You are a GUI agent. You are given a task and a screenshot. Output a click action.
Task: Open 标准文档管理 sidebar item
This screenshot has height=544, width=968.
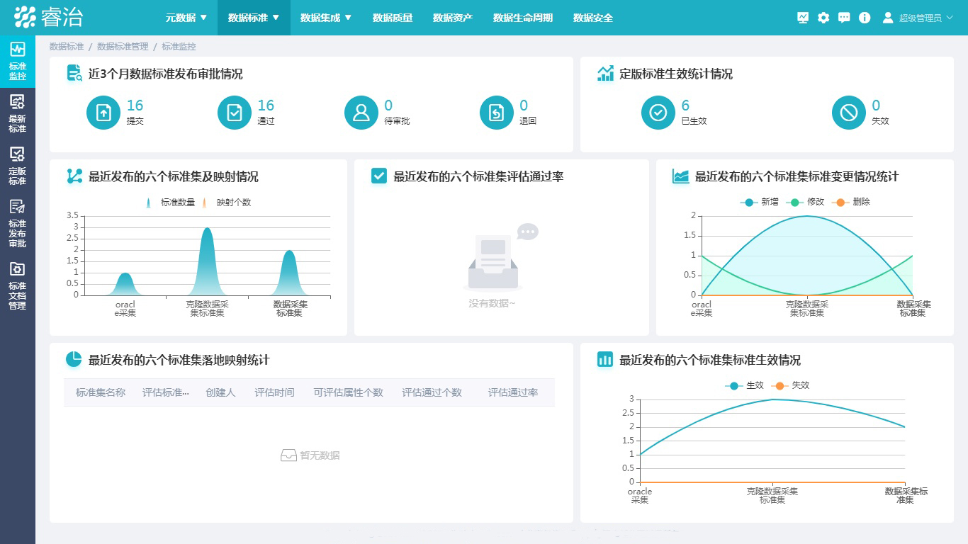pos(17,285)
